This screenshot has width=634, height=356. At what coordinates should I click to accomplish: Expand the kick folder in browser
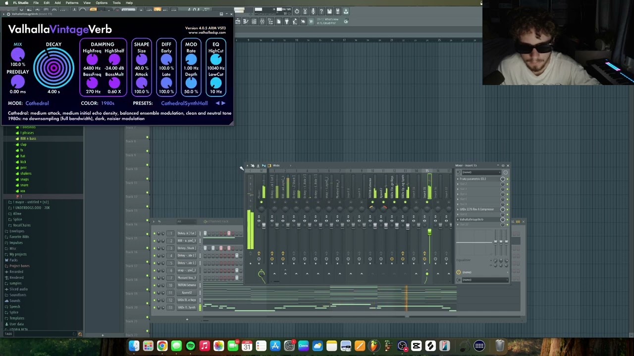pyautogui.click(x=23, y=162)
